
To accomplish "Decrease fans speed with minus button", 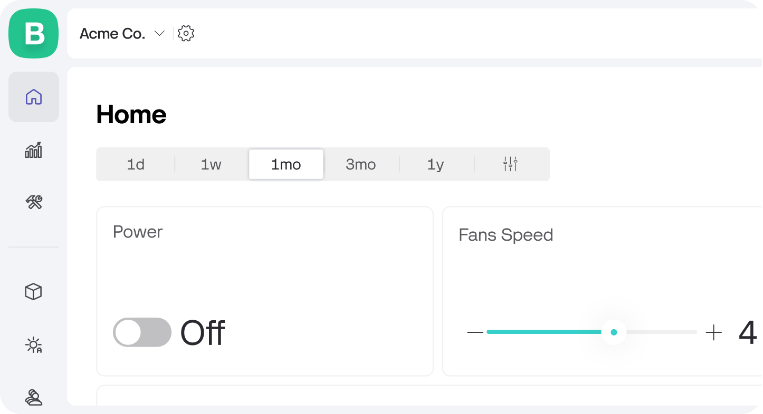I will click(475, 332).
